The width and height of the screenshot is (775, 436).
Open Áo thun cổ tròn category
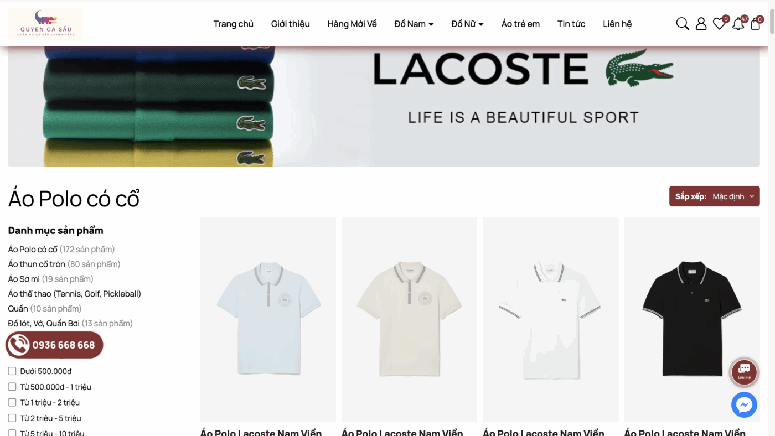[x=37, y=264]
